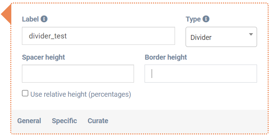This screenshot has height=138, width=274.
Task: Switch to the General tab
Action: [x=29, y=121]
